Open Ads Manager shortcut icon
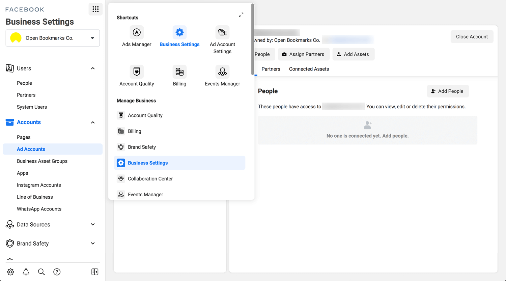Image resolution: width=506 pixels, height=281 pixels. point(137,32)
